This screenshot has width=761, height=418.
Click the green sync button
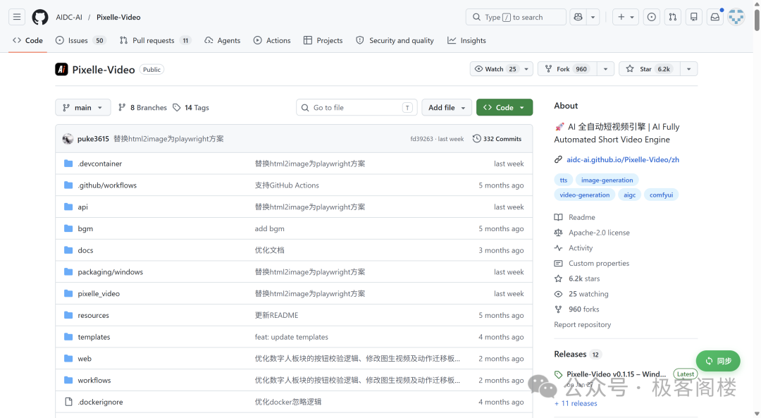[718, 361]
